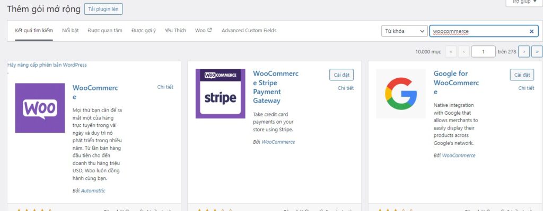Install the Google for WooCommerce plugin
The width and height of the screenshot is (543, 211).
[522, 75]
